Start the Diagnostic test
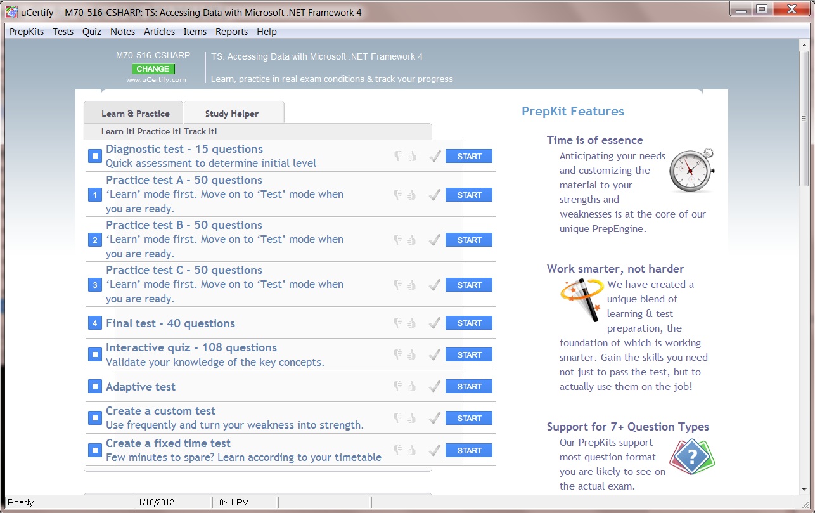The image size is (815, 513). coord(469,156)
